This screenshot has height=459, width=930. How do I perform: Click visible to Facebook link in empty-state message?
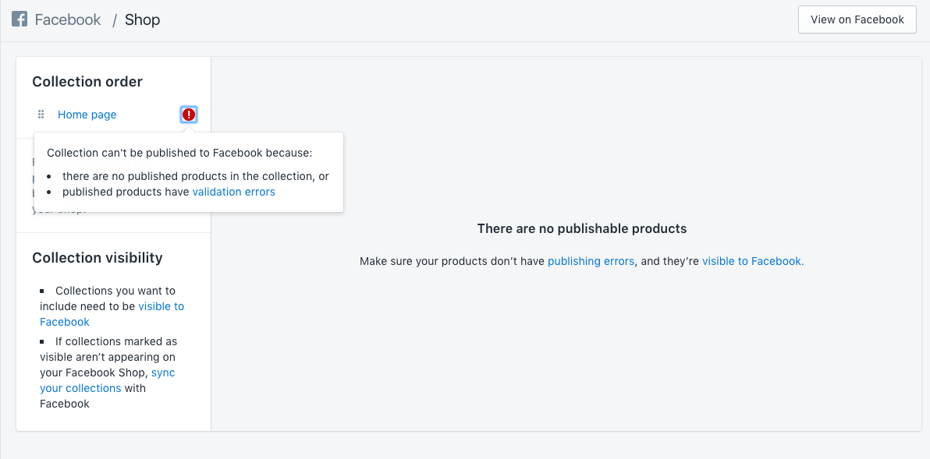(x=752, y=261)
